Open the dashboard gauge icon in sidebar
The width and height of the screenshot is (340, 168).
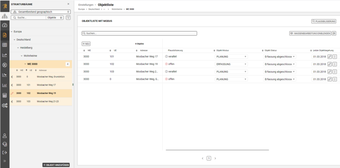click(5, 25)
